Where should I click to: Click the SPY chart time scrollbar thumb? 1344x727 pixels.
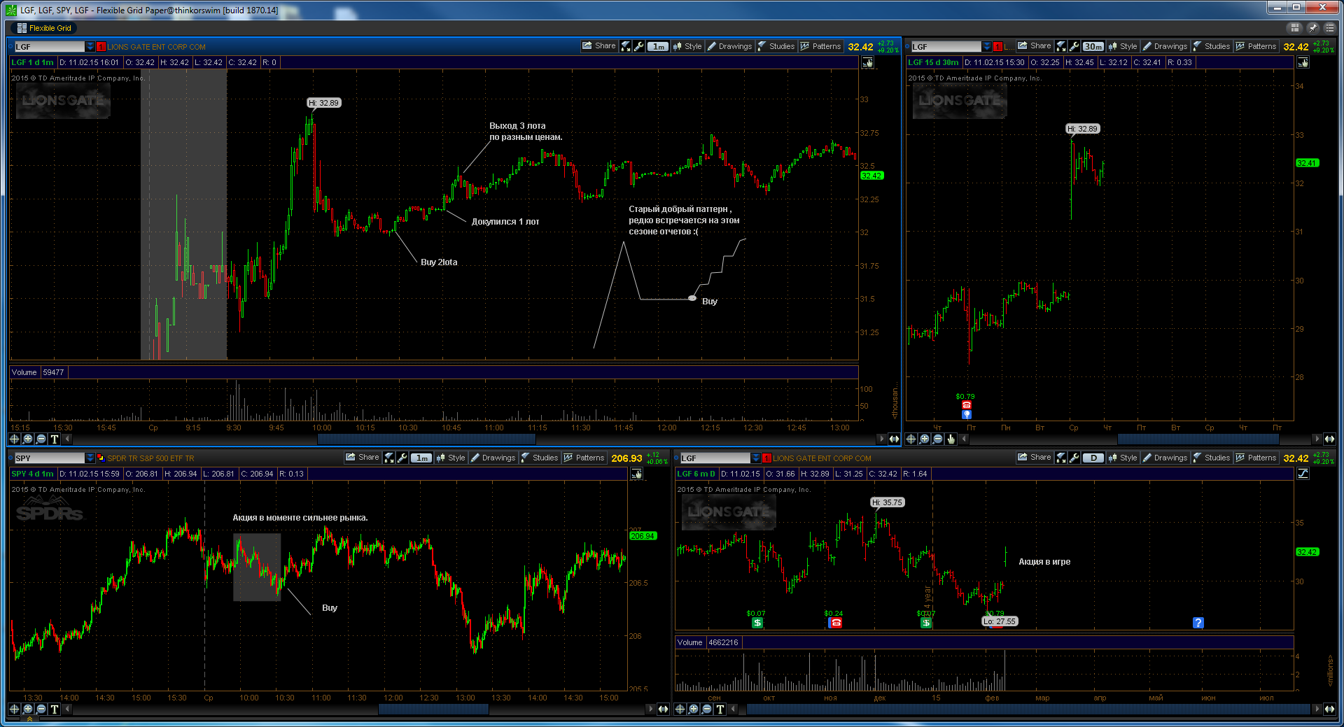433,709
